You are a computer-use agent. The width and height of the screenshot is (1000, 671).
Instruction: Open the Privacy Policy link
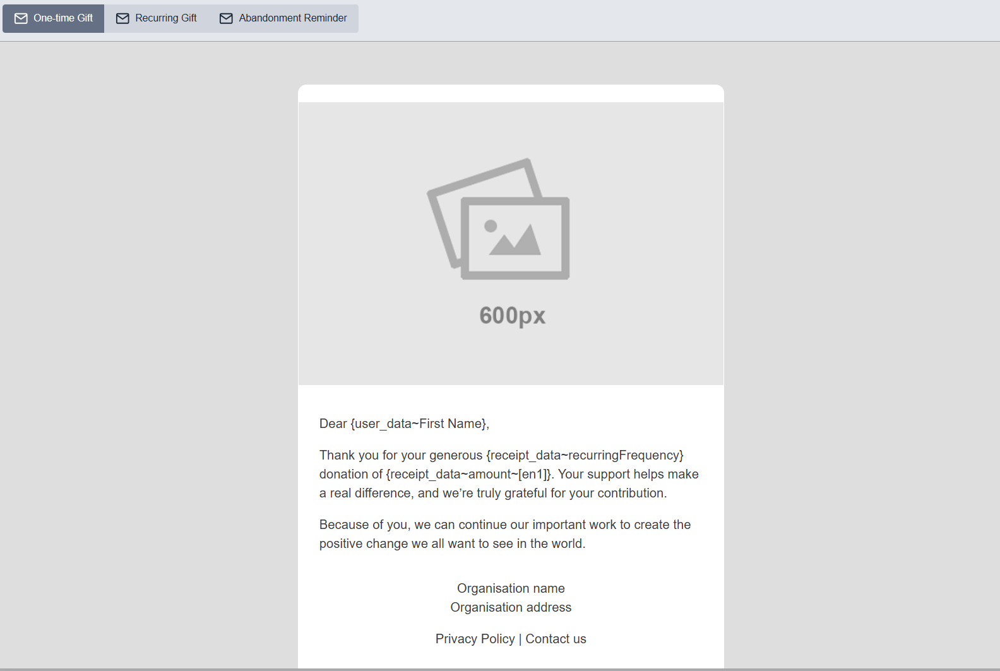pos(475,639)
